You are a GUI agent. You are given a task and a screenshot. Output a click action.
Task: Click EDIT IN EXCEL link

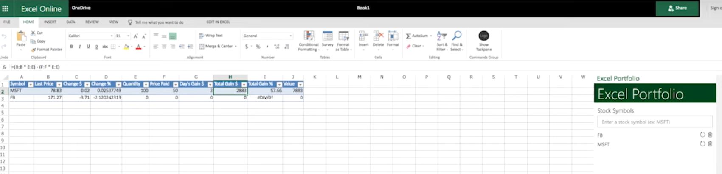[x=218, y=22]
